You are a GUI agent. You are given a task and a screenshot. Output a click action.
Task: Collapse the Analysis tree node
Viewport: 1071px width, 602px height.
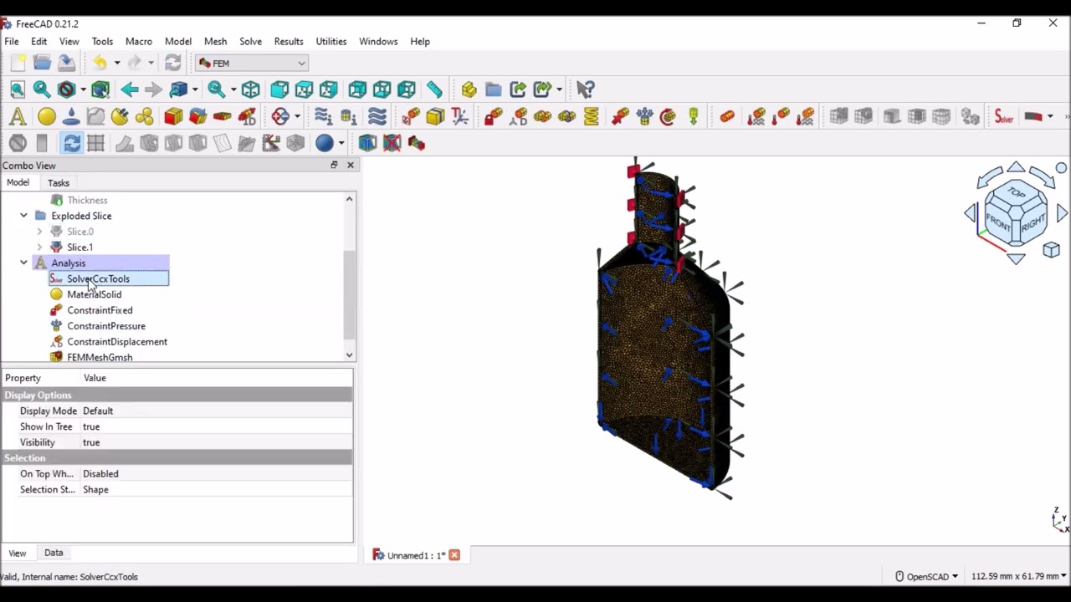pos(23,263)
